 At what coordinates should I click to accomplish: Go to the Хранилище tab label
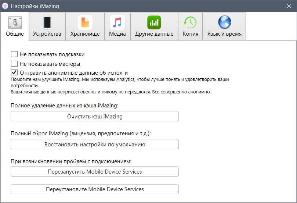85,34
